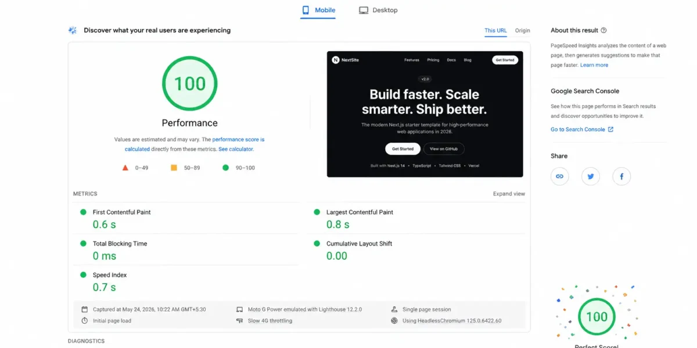
Task: Select the Origin tab
Action: point(522,31)
